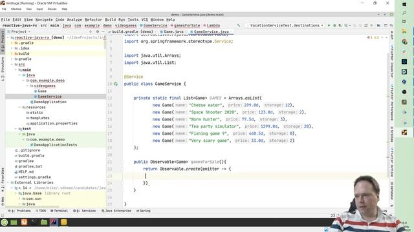Expand the .gradle folder
This screenshot has height=232, width=414.
[x=12, y=43]
